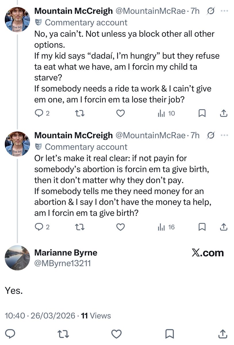Reply to the abortion payment tweet
The width and height of the screenshot is (234, 345).
[x=39, y=227]
